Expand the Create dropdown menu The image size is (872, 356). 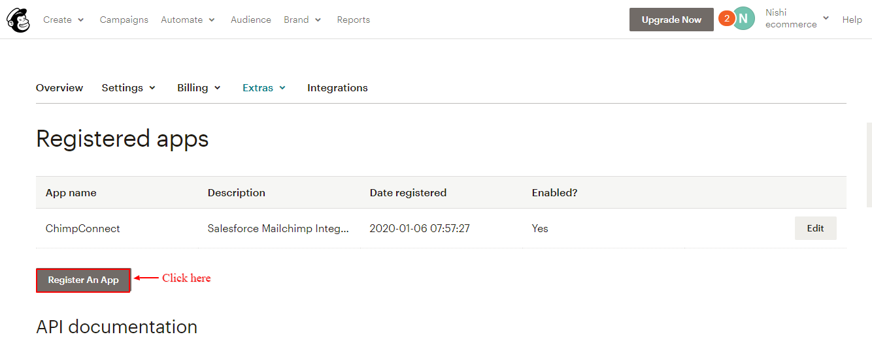63,20
